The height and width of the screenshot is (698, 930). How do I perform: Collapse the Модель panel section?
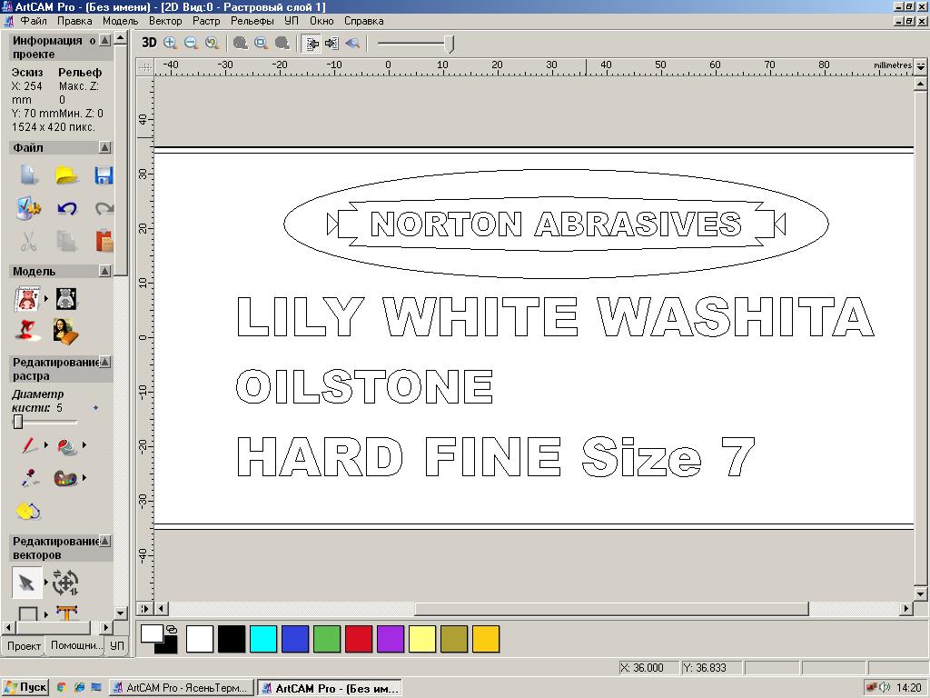[x=105, y=271]
